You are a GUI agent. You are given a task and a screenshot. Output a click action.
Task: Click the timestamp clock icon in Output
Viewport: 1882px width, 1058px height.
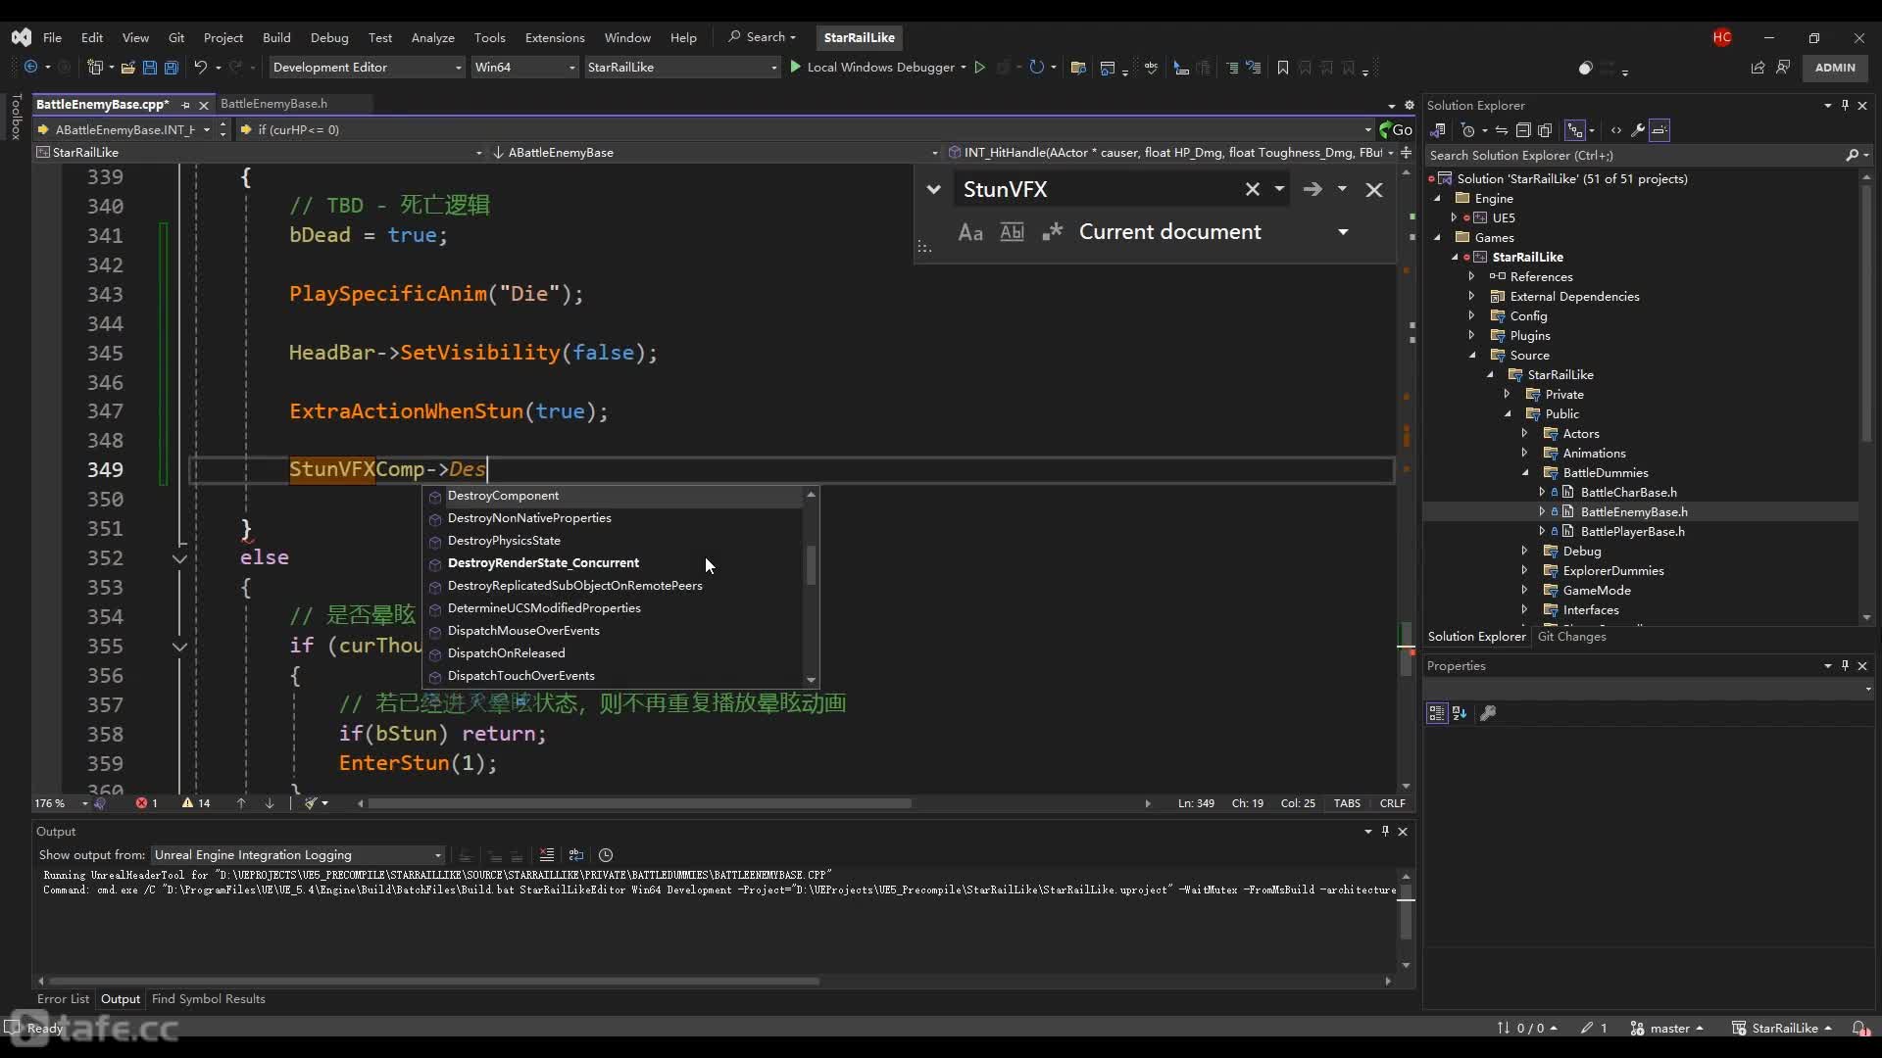pyautogui.click(x=606, y=855)
